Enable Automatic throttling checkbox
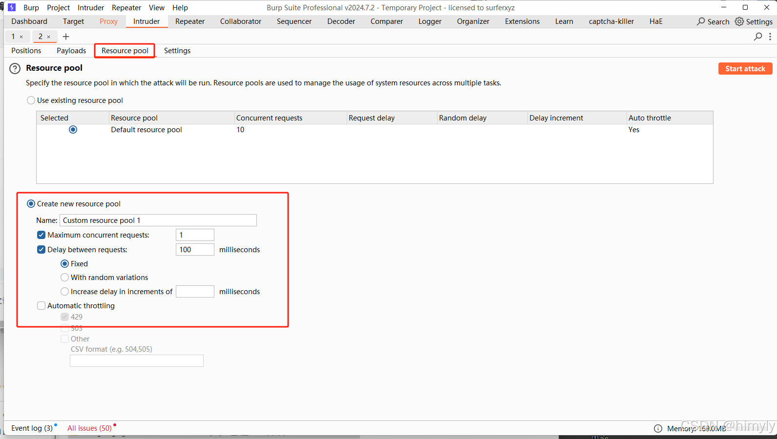The width and height of the screenshot is (777, 439). click(41, 305)
